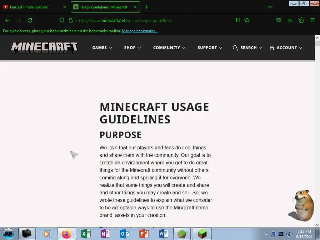The height and width of the screenshot is (240, 320).
Task: Expand the Shop menu
Action: (132, 47)
